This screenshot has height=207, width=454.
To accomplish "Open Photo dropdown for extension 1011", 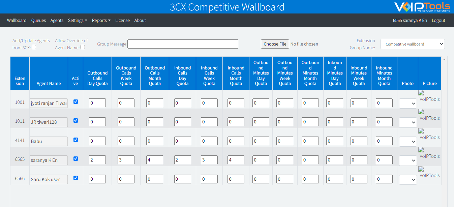I will tap(408, 122).
